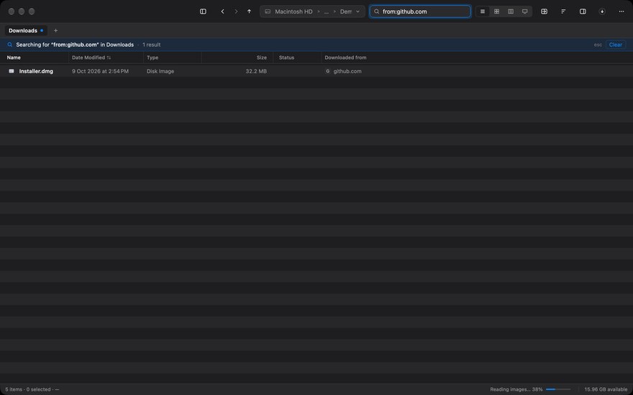
Task: Click the 5 items status text
Action: pyautogui.click(x=14, y=389)
